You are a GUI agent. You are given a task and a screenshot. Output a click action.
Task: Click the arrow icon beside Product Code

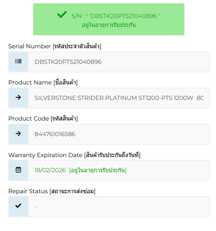click(18, 134)
